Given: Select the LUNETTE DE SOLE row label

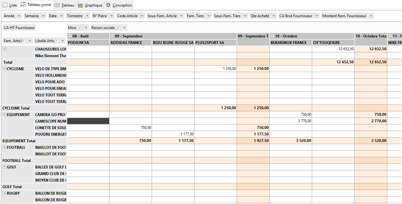Looking at the screenshot, I should [51, 128].
